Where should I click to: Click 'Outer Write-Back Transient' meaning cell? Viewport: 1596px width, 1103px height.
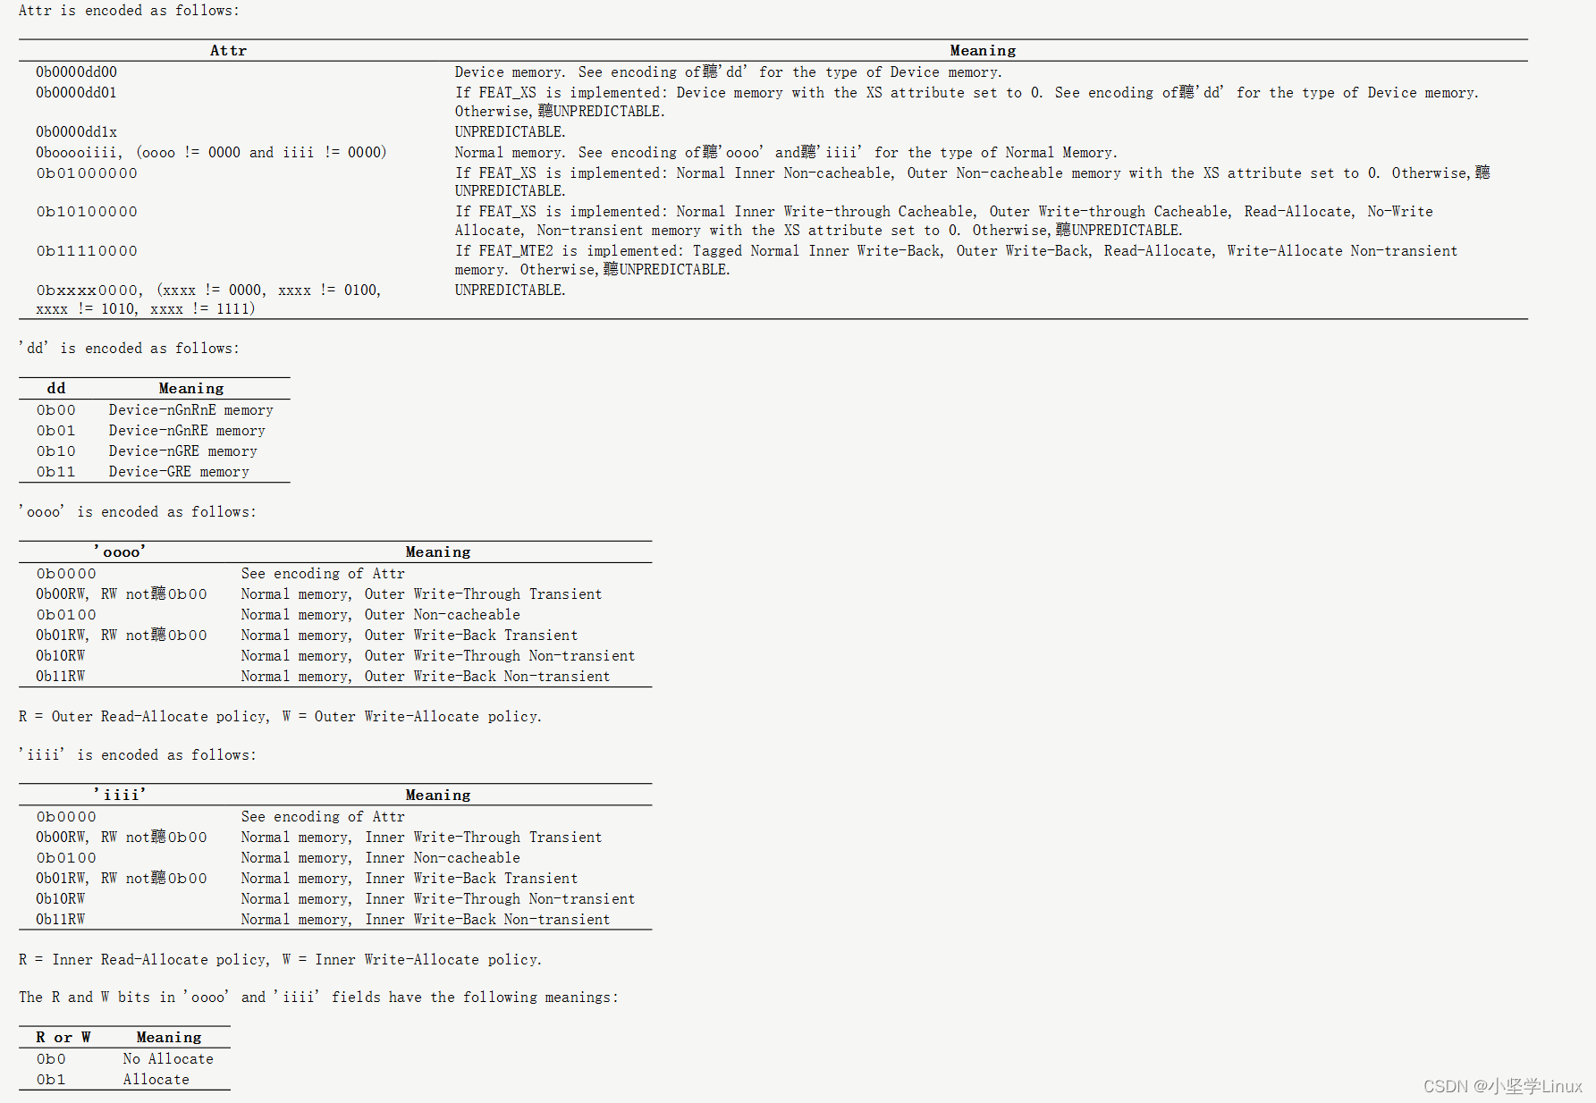point(410,636)
